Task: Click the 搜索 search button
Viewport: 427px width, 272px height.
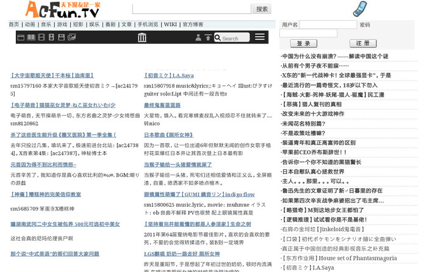Action: point(262,9)
